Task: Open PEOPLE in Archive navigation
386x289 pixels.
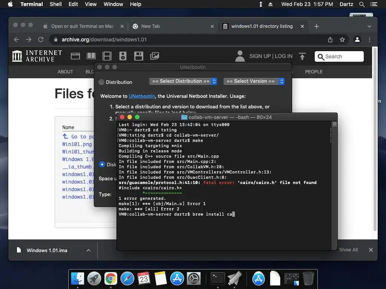Action: [x=314, y=72]
